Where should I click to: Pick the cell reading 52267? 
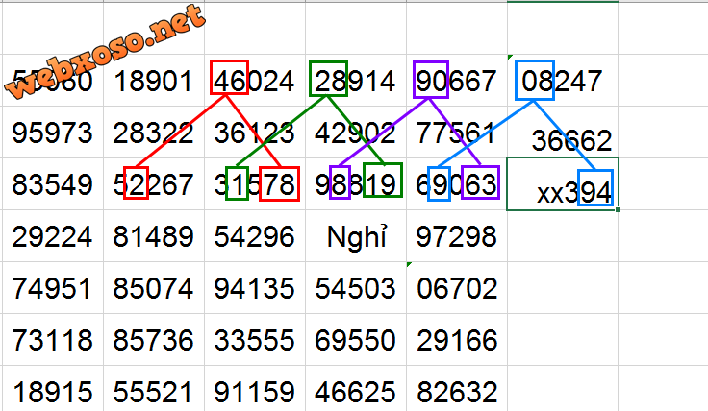(x=154, y=183)
